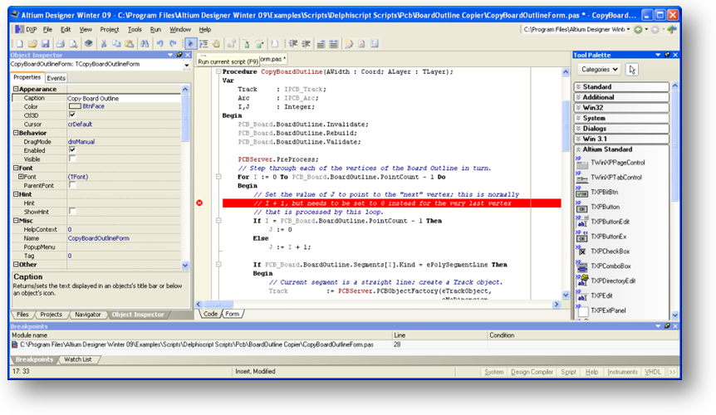Open the Categories dropdown in Tool Palette
The width and height of the screenshot is (716, 415).
click(600, 70)
